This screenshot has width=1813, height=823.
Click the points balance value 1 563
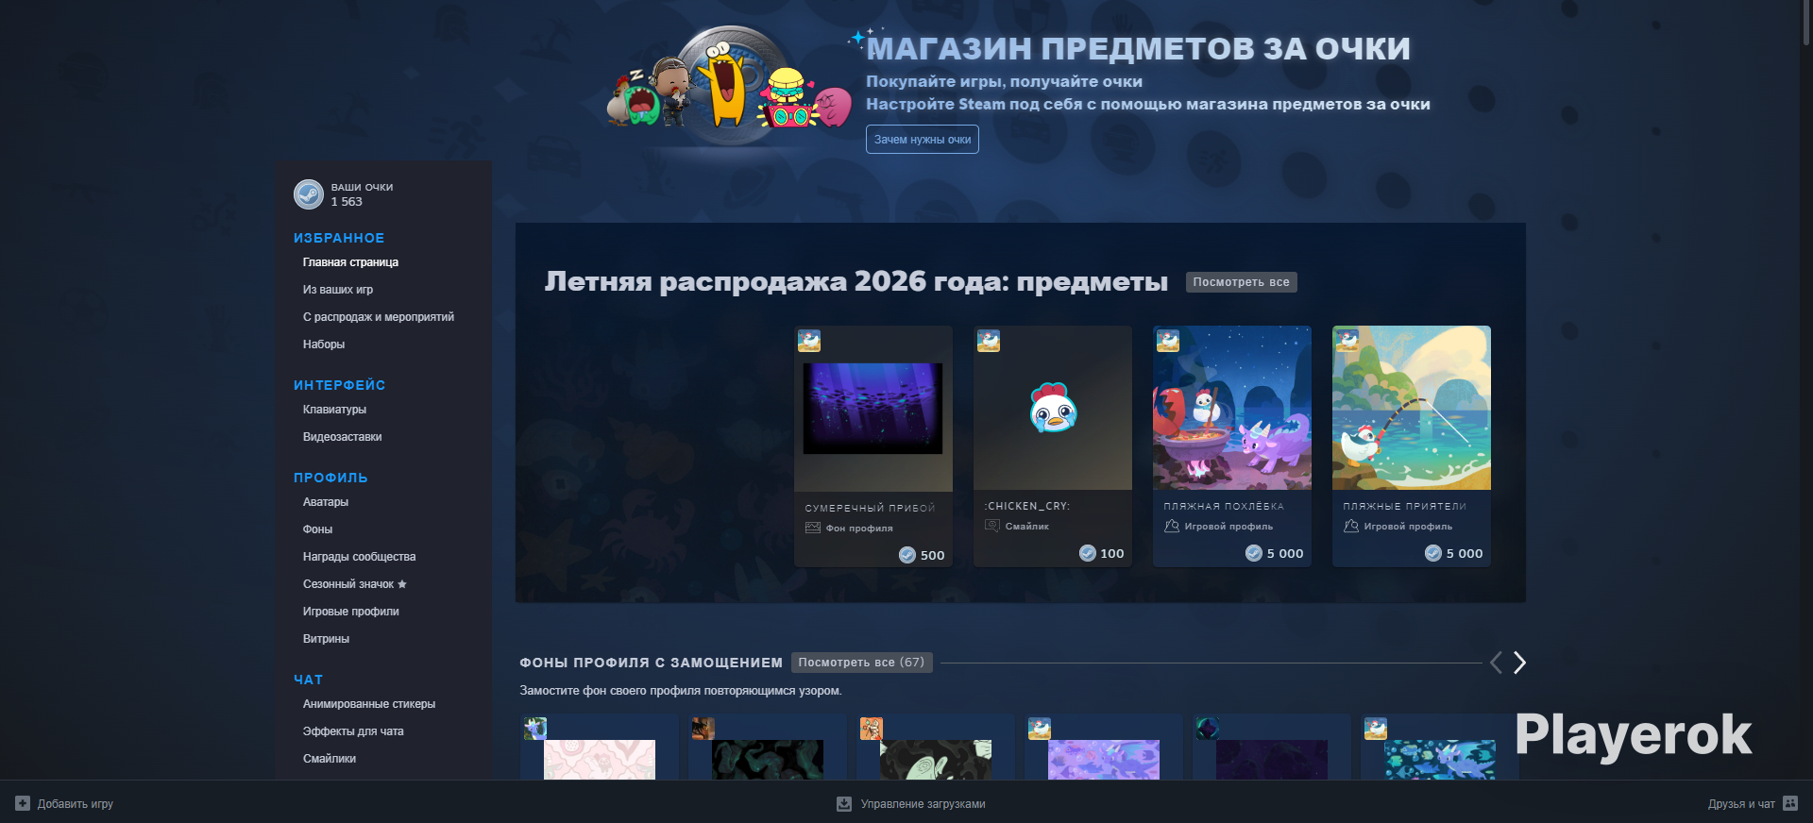347,202
